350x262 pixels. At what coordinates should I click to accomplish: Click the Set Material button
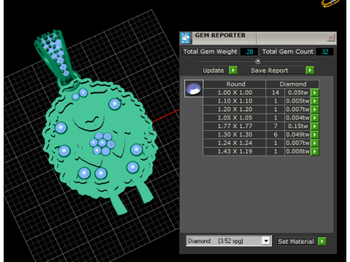coord(296,242)
